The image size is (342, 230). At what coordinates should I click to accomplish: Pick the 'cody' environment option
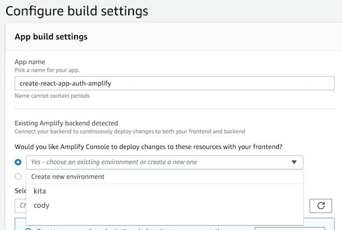click(x=165, y=205)
